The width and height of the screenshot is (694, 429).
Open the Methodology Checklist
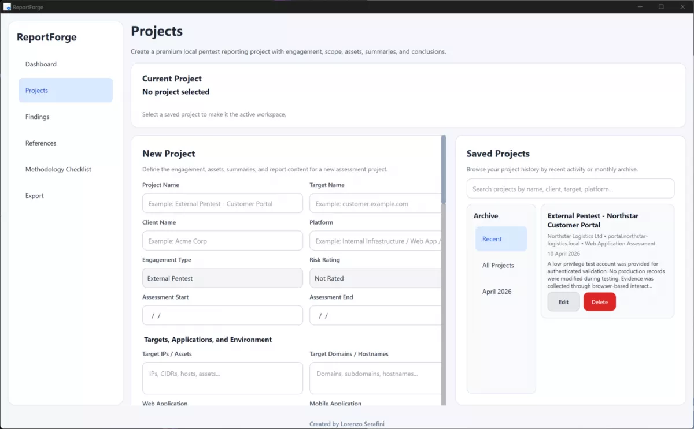point(58,169)
